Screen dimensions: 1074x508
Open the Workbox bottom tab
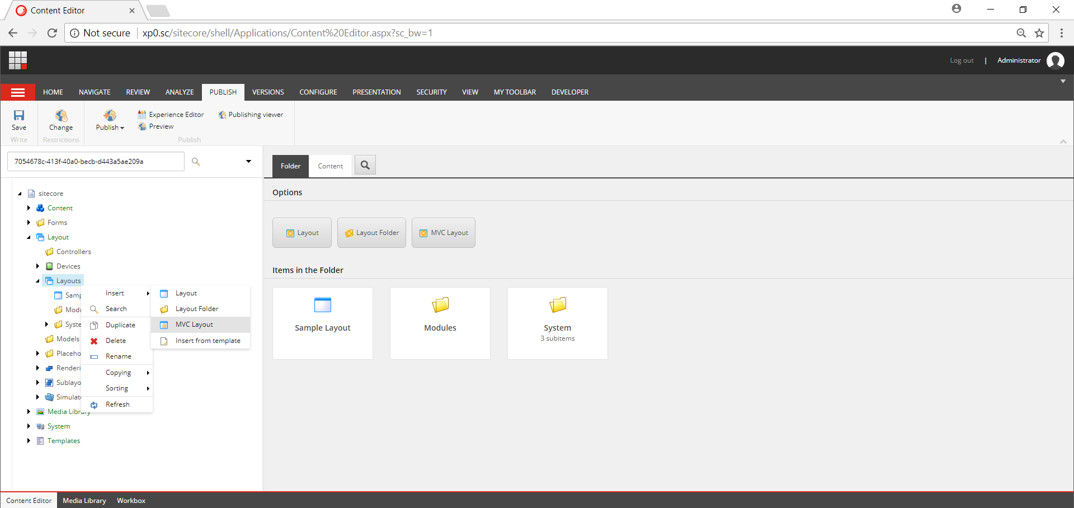point(131,501)
